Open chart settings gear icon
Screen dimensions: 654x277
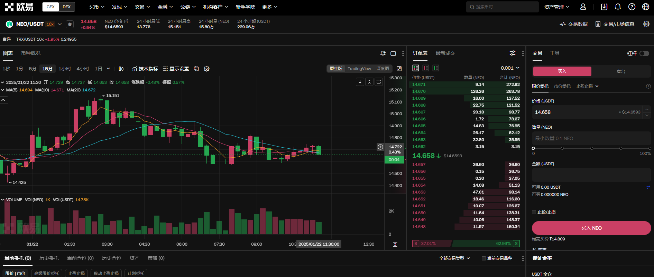coord(206,69)
